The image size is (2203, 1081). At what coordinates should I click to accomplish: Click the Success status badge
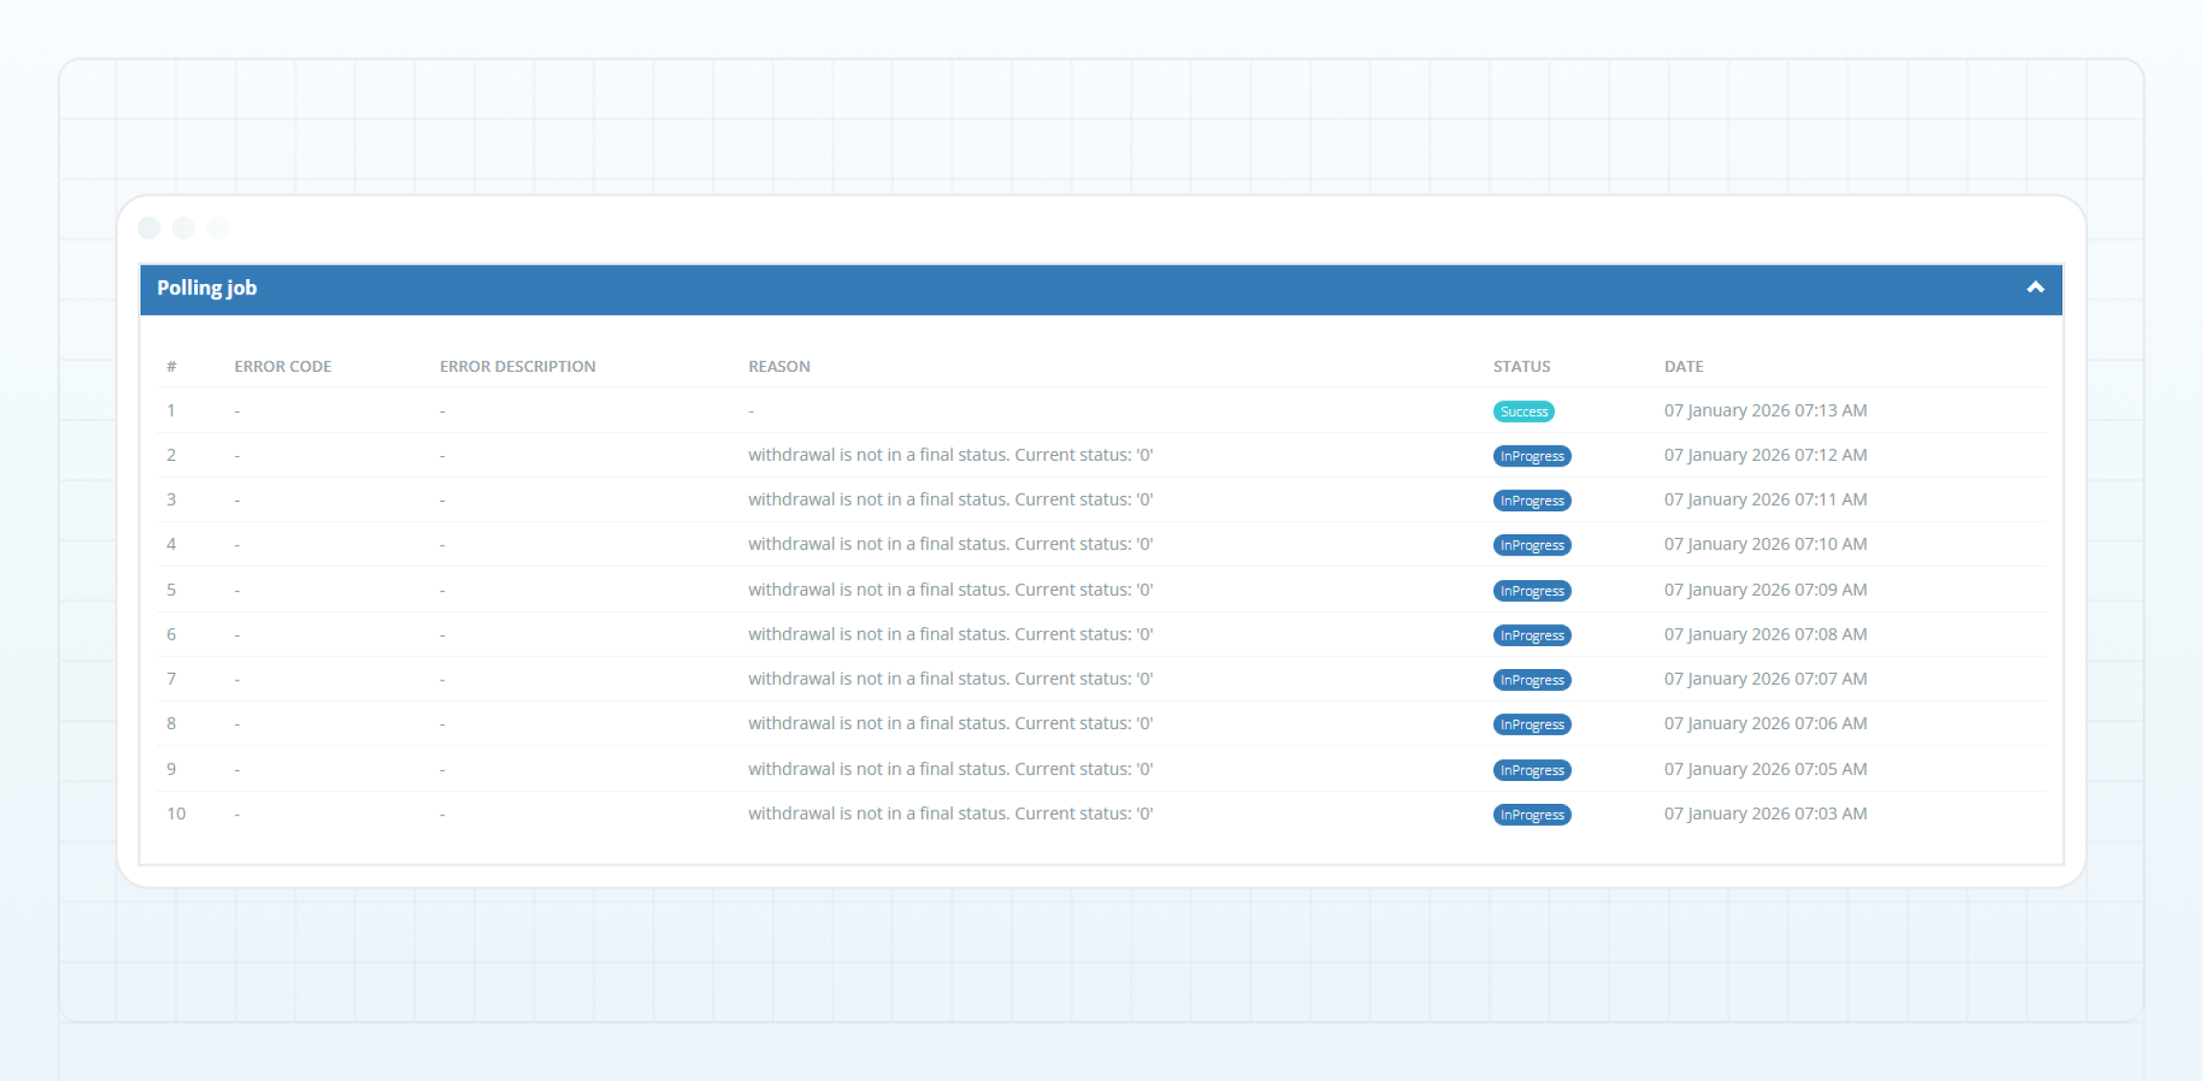[1523, 412]
